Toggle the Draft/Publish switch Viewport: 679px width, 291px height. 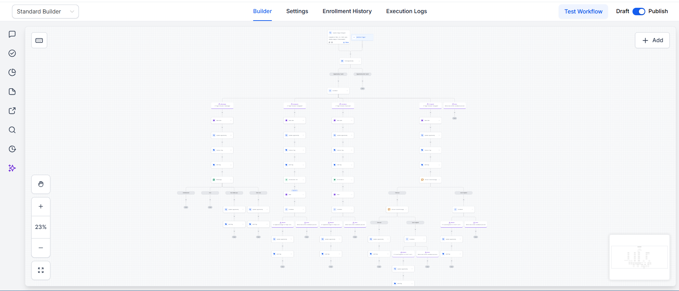coord(639,11)
